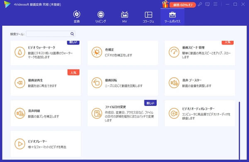
Task: Open the MV tab
Action: [x=124, y=17]
